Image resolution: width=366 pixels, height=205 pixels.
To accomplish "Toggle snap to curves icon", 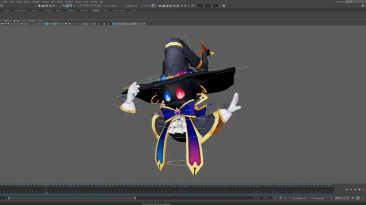I will click(85, 6).
